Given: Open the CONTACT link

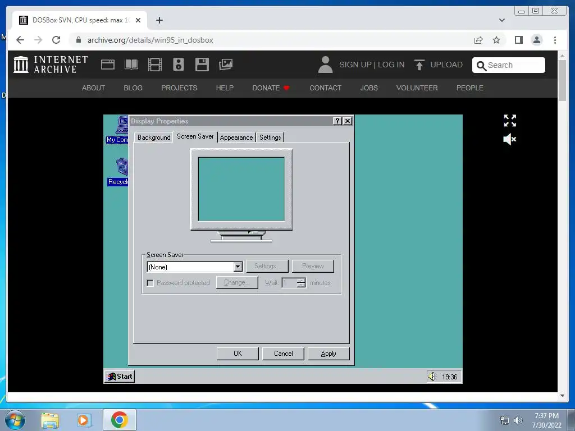Looking at the screenshot, I should 325,88.
